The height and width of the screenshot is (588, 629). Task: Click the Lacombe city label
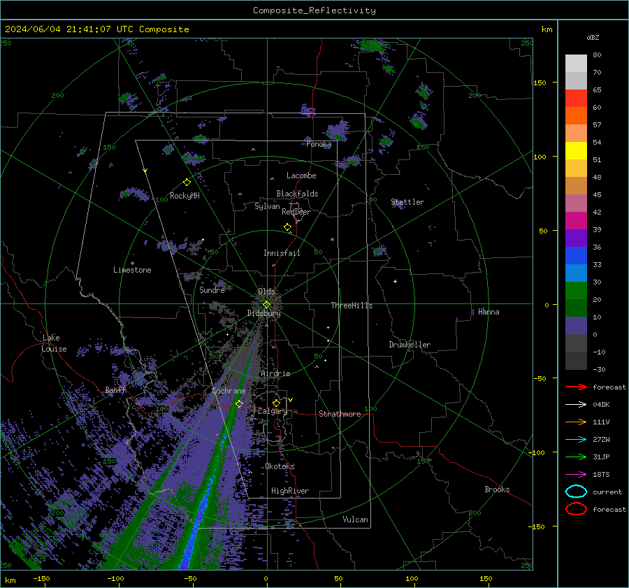tap(301, 175)
